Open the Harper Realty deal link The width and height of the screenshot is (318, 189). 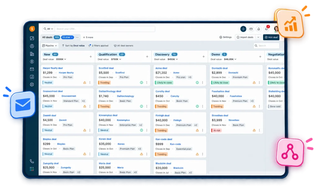(x=53, y=68)
